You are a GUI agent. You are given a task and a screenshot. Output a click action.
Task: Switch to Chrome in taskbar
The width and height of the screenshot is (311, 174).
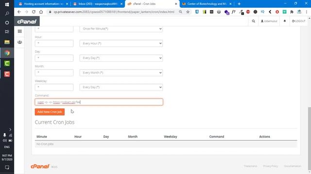tap(7, 53)
